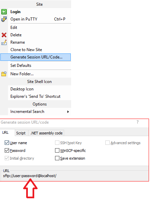Click Explorer's 'Send To' Shortcut entry
The height and width of the screenshot is (207, 151).
point(35,96)
